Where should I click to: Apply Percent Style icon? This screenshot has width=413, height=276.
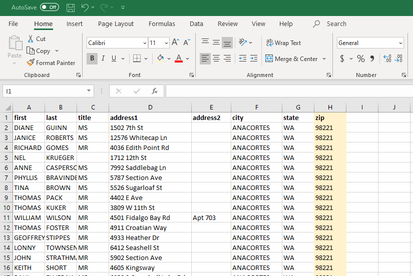pos(361,58)
